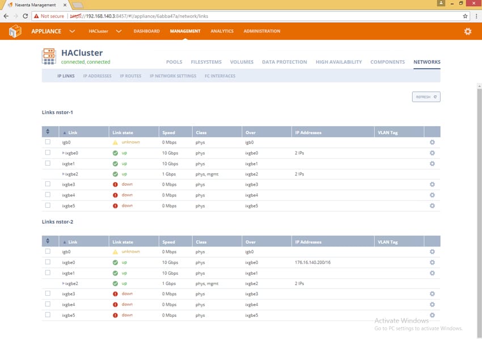Open IP Network Settings
This screenshot has height=339, width=482.
coord(173,76)
